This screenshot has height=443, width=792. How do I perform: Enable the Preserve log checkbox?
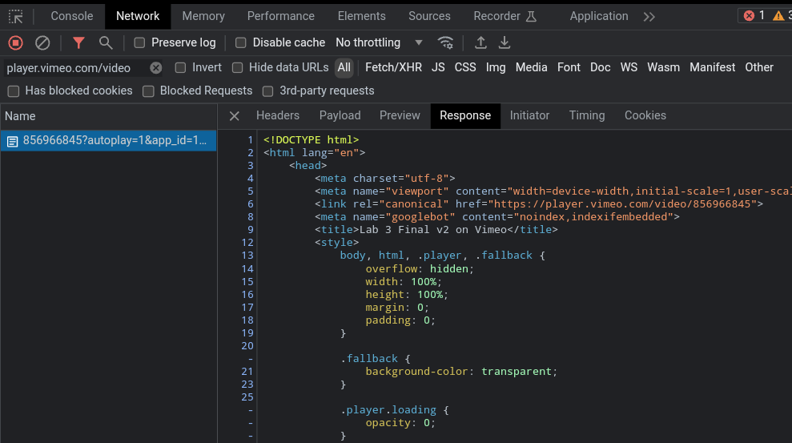click(140, 42)
